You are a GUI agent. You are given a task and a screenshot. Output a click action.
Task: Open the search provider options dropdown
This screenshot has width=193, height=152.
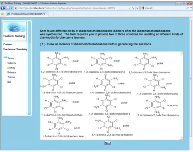click(x=191, y=8)
